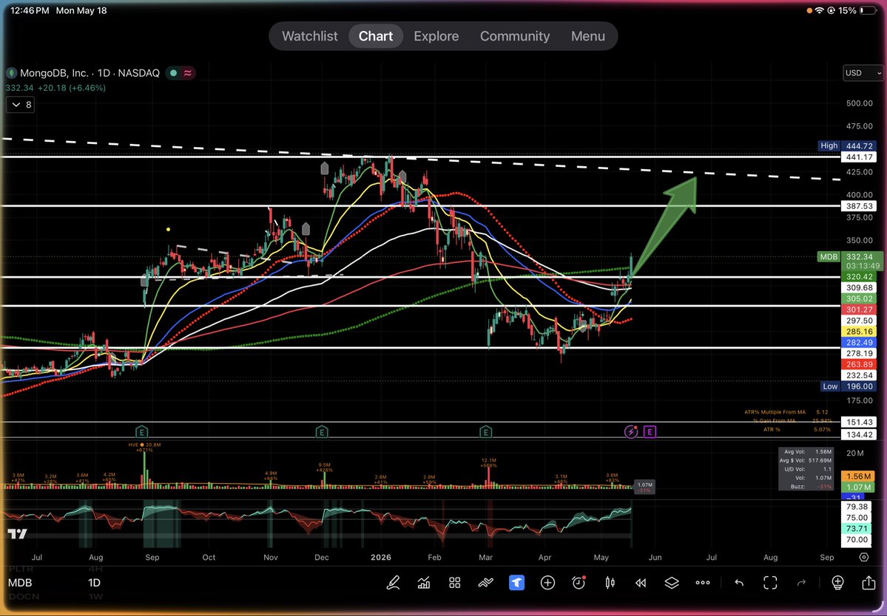This screenshot has height=616, width=887.
Task: Tap the 151.43 price axis label
Action: 858,422
